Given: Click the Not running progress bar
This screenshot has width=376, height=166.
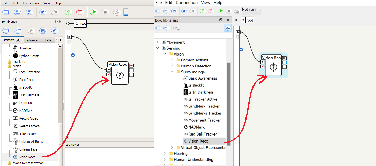Looking at the screenshot, I should [x=251, y=13].
